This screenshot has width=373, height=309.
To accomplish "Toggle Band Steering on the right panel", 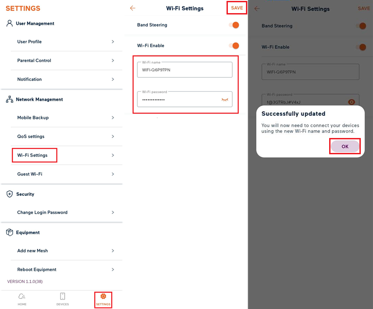I will [363, 26].
